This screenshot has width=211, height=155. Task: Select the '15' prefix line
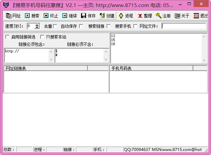click(x=113, y=40)
